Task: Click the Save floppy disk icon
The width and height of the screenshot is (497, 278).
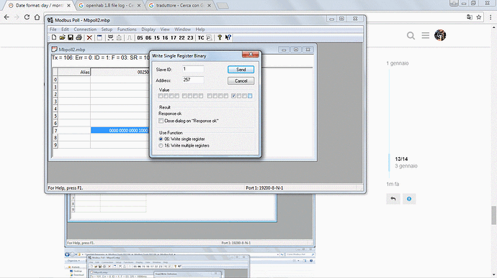Action: pyautogui.click(x=71, y=37)
